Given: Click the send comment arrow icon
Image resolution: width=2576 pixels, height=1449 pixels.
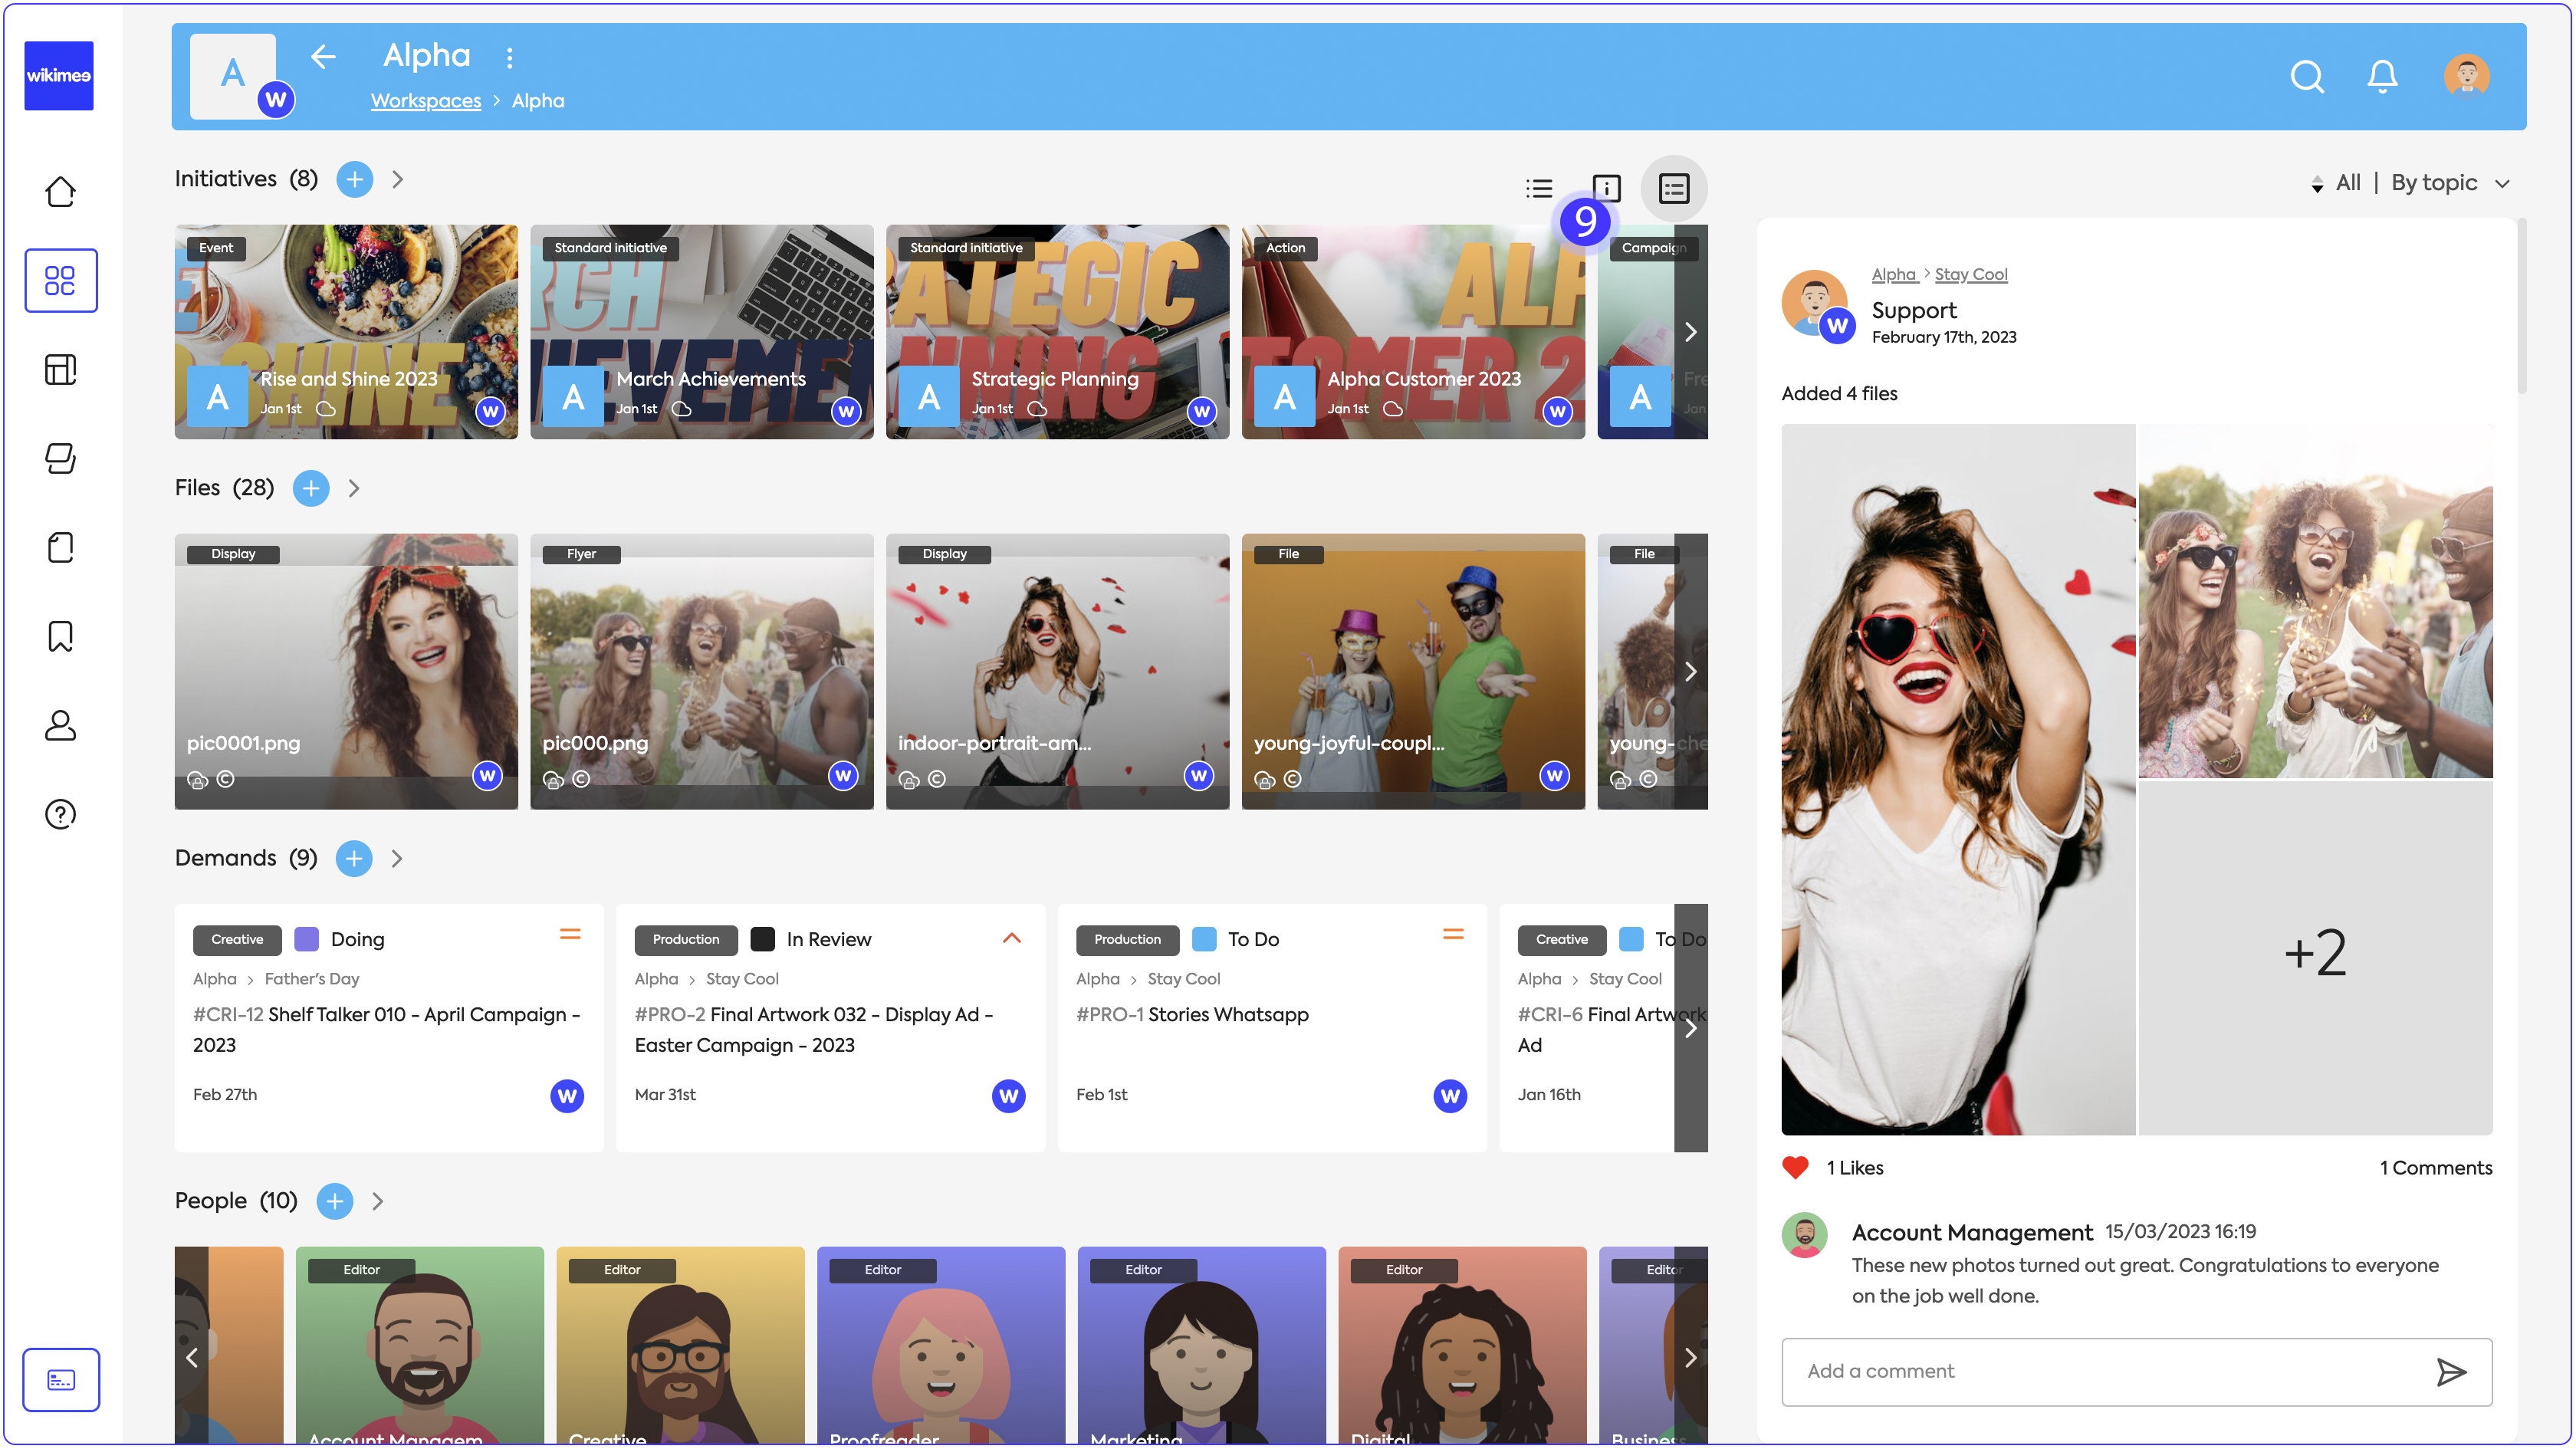Looking at the screenshot, I should click(x=2450, y=1372).
